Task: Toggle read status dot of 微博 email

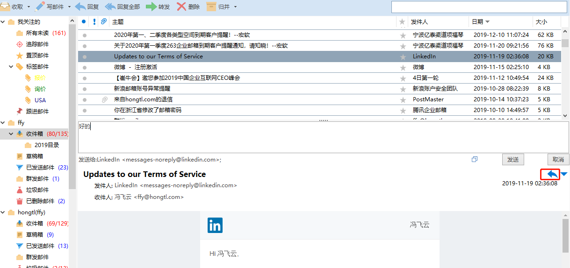Action: 85,67
